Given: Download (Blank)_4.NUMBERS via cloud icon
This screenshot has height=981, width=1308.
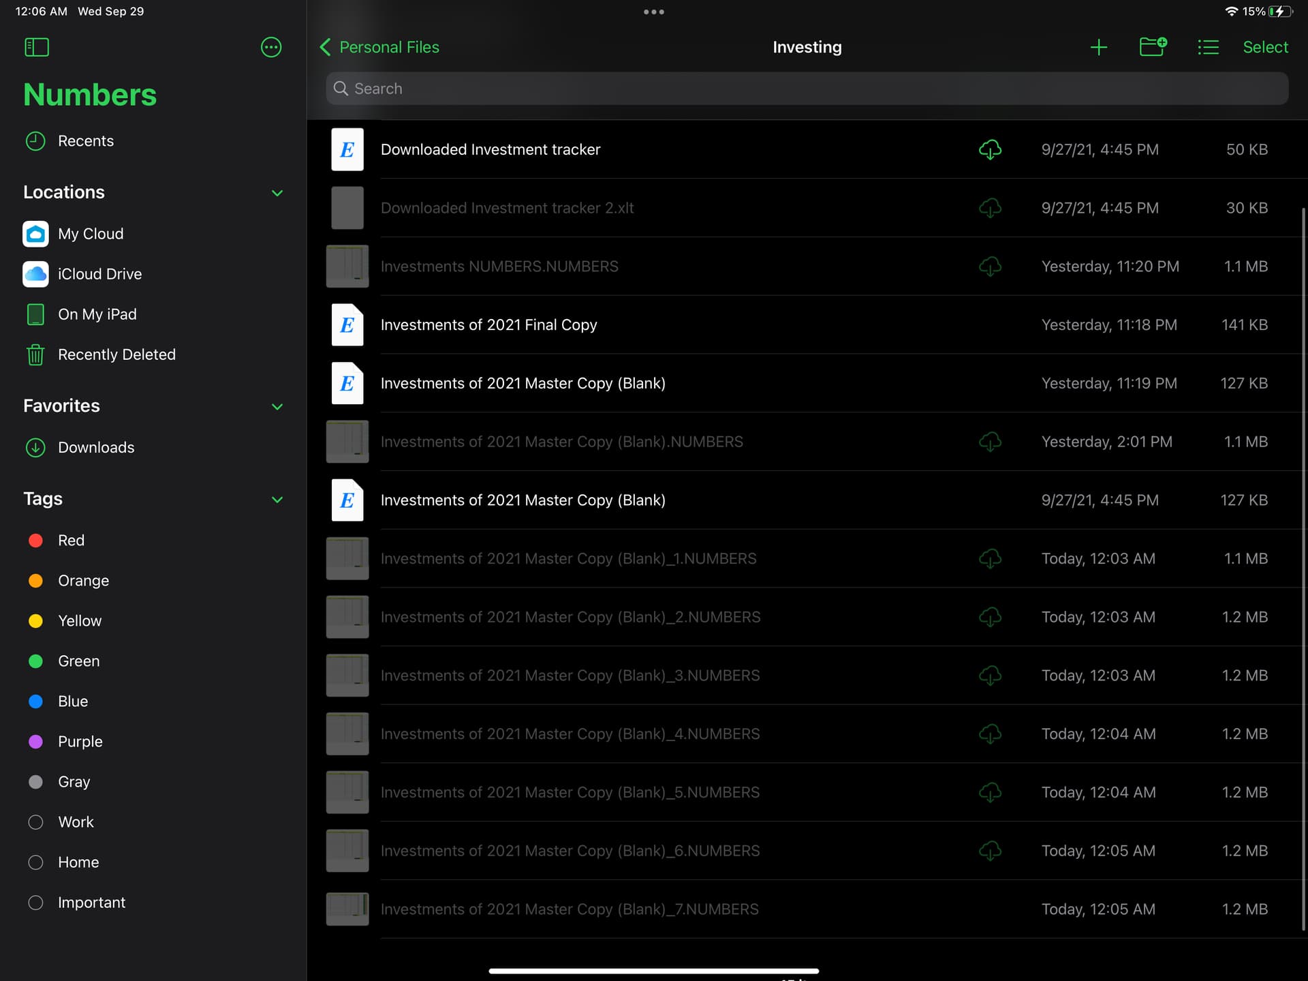Looking at the screenshot, I should (x=990, y=734).
